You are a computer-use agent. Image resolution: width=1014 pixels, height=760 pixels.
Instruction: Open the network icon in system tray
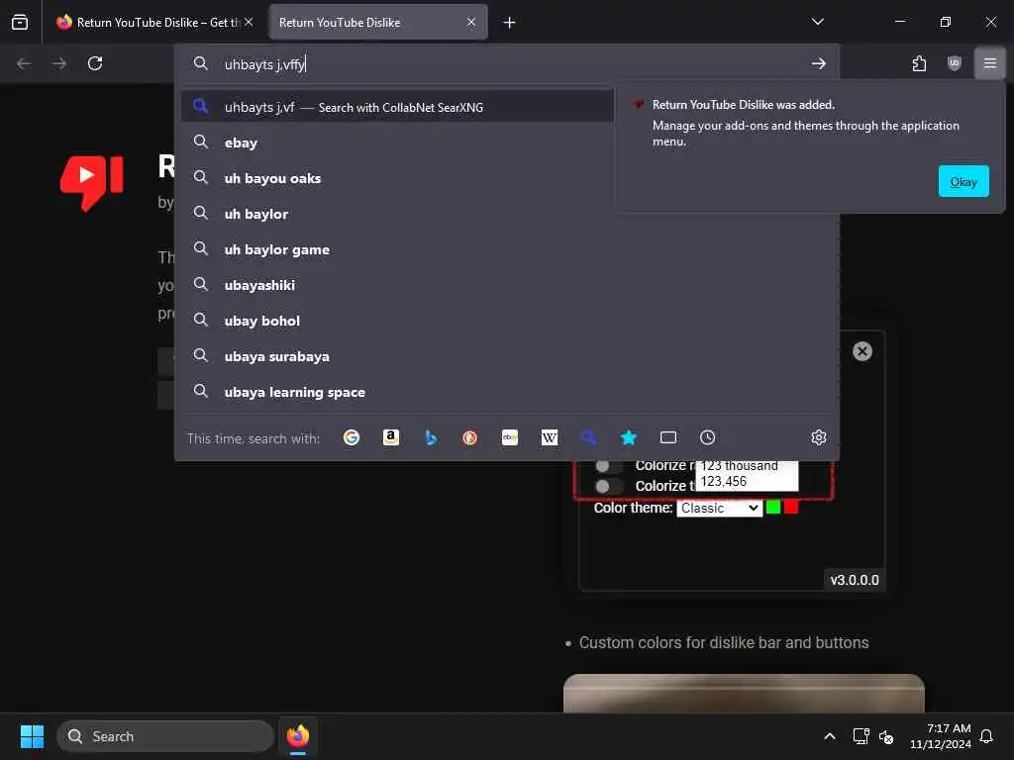pyautogui.click(x=861, y=736)
